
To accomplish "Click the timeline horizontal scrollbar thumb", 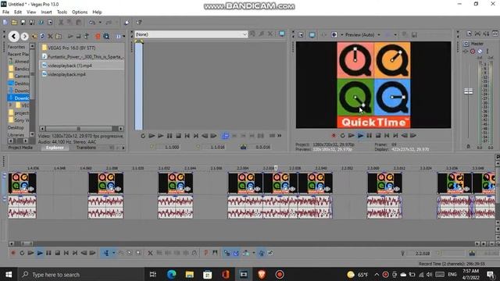I will point(27,244).
